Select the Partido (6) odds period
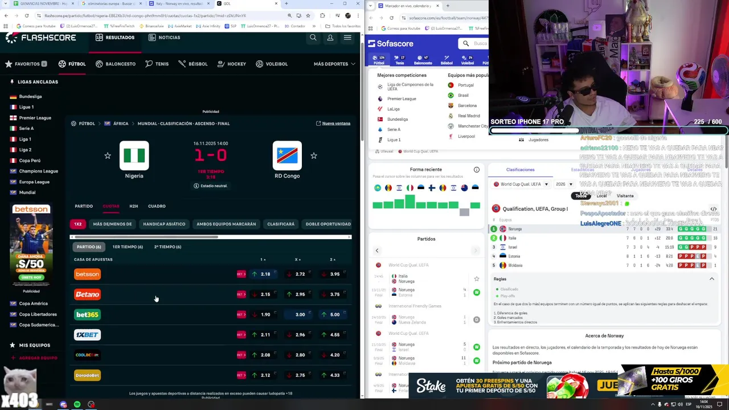Screen dimensions: 729x410 tap(89, 247)
